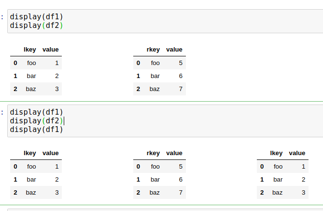323x211 pixels.
Task: Select the input prompt beside the two-line code cell
Action: pos(2,17)
